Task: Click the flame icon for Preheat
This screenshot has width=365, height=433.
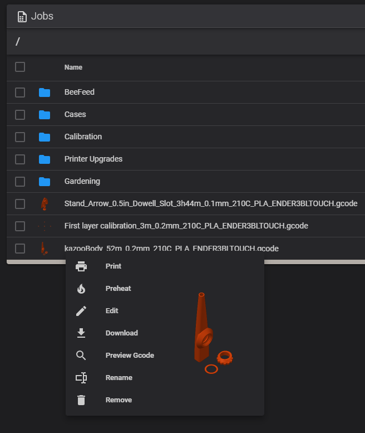Action: [81, 289]
